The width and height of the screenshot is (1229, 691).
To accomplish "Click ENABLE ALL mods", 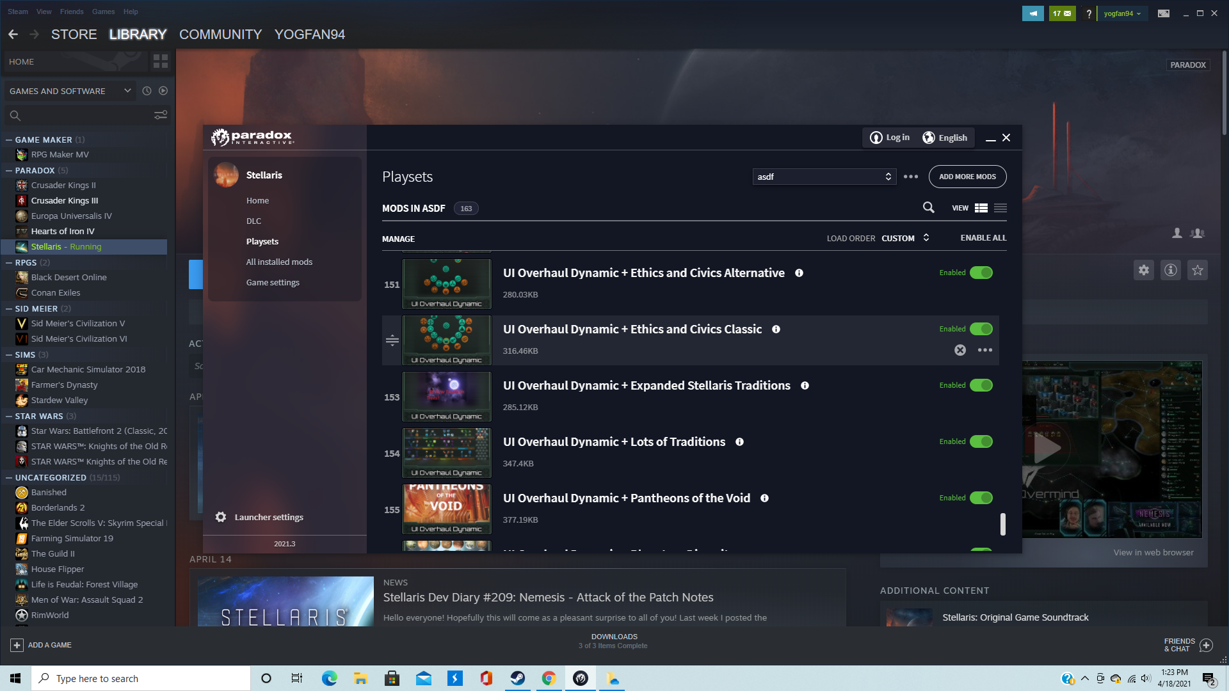I will 983,238.
